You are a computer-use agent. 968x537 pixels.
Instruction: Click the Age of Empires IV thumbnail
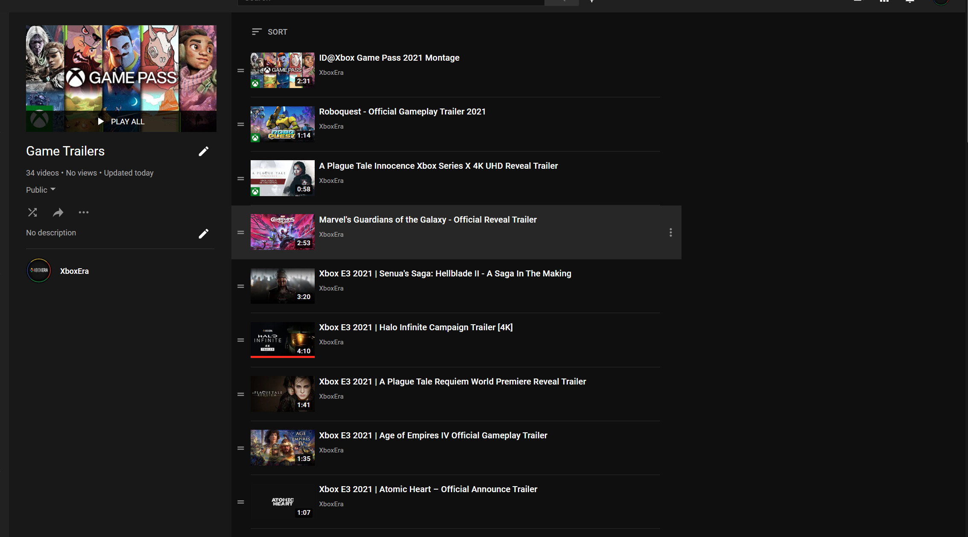(x=282, y=447)
